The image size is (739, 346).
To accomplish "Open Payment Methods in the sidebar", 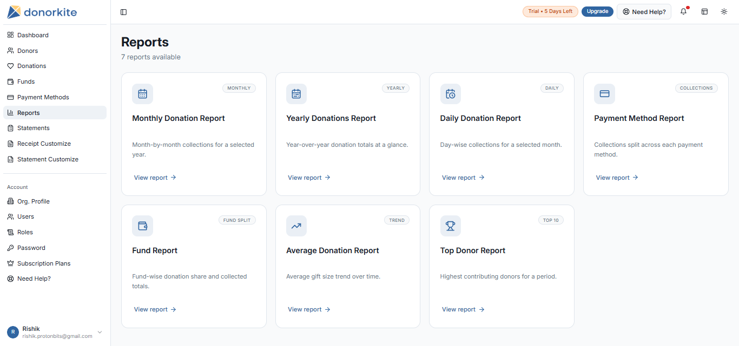I will click(55, 97).
